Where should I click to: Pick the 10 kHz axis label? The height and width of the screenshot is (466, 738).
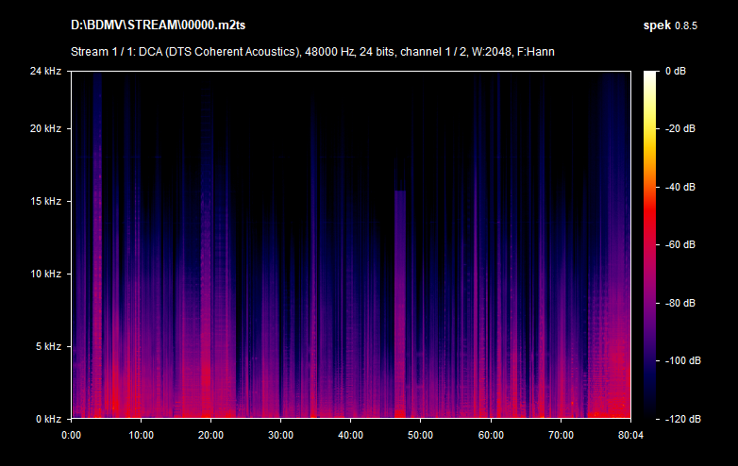click(44, 274)
